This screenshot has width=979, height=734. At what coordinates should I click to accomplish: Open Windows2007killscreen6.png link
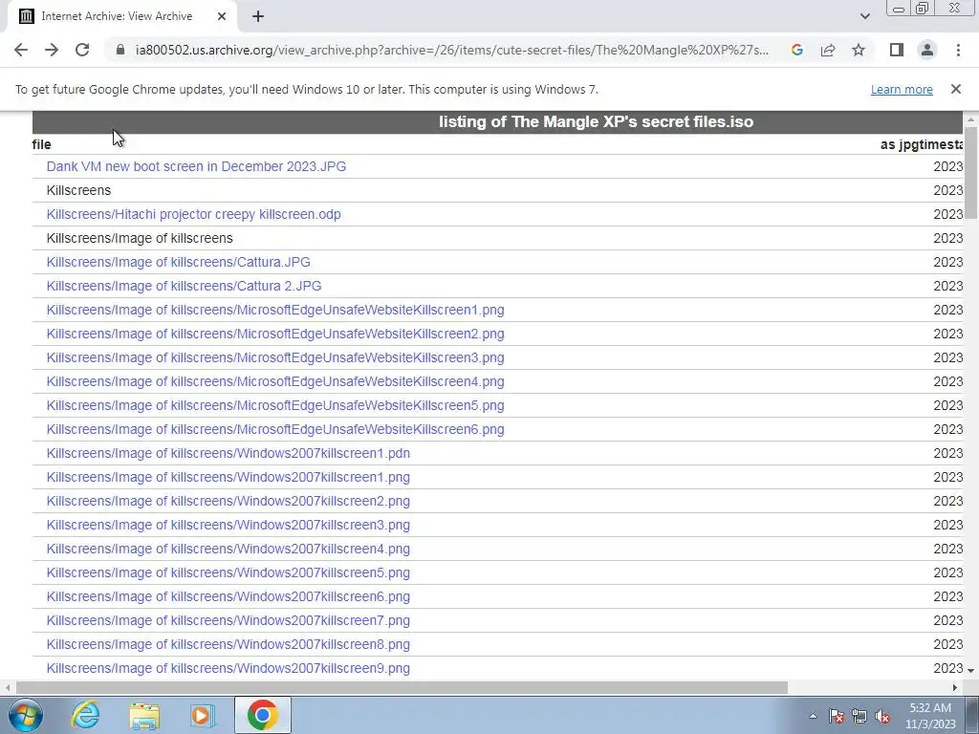click(x=228, y=596)
